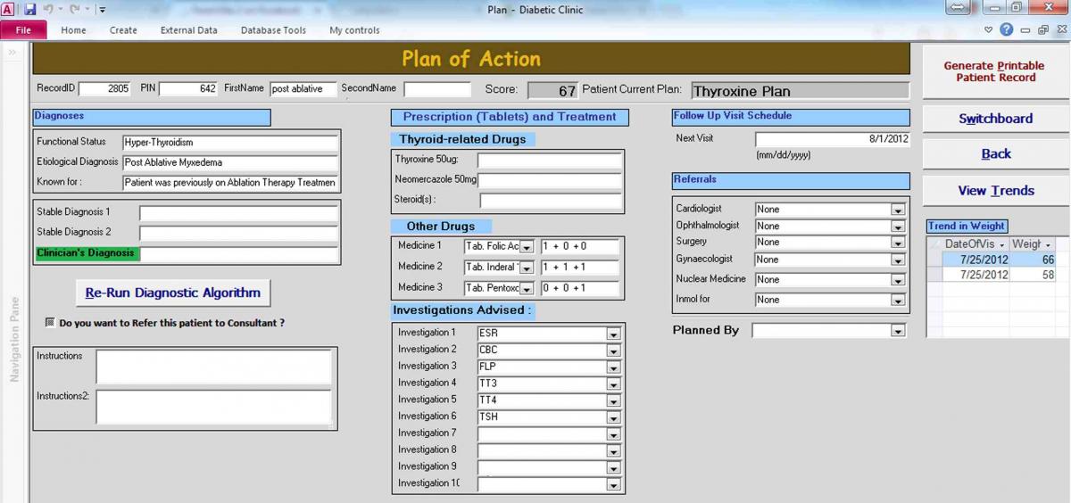
Task: Open Microsoft Access Help question mark icon
Action: click(x=1006, y=29)
